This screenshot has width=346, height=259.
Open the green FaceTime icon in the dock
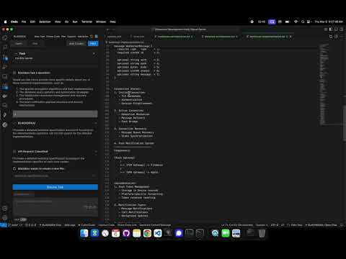pyautogui.click(x=226, y=233)
